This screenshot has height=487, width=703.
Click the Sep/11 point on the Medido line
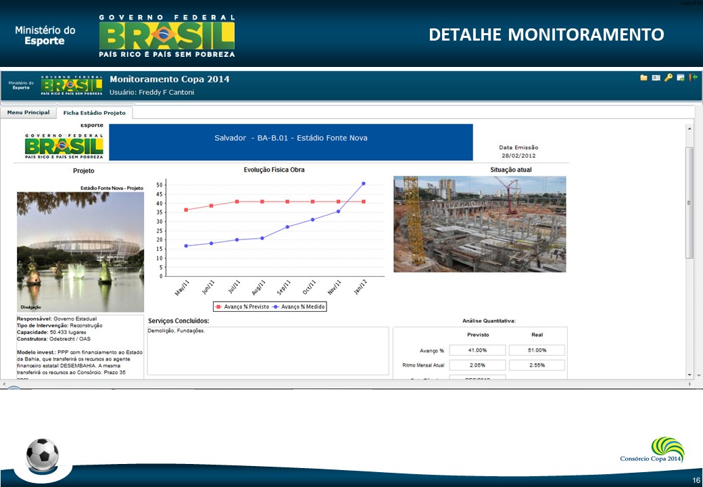coord(287,227)
